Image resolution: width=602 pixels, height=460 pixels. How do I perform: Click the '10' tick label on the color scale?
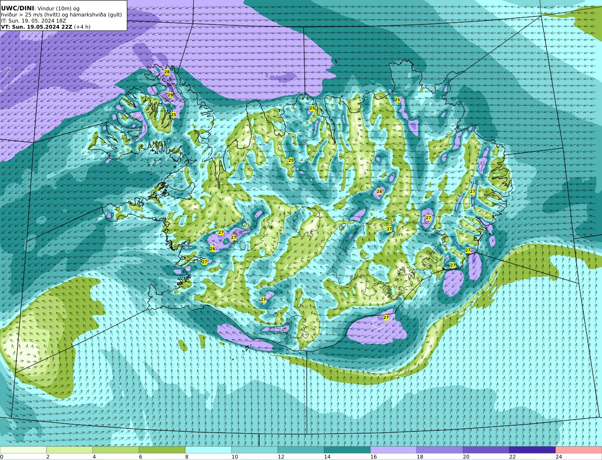pyautogui.click(x=234, y=457)
